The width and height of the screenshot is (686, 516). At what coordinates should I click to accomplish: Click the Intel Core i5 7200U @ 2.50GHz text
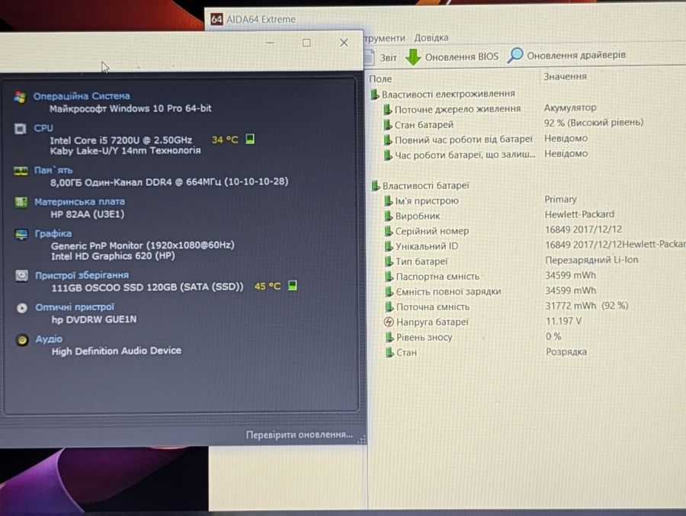pos(120,140)
